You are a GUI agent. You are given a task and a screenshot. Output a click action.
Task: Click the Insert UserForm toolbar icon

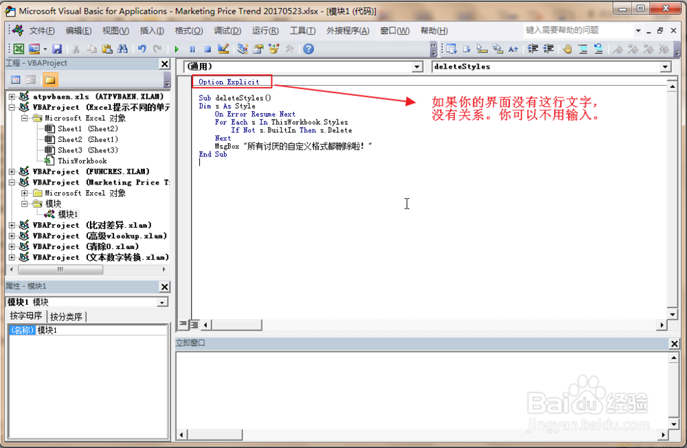34,49
